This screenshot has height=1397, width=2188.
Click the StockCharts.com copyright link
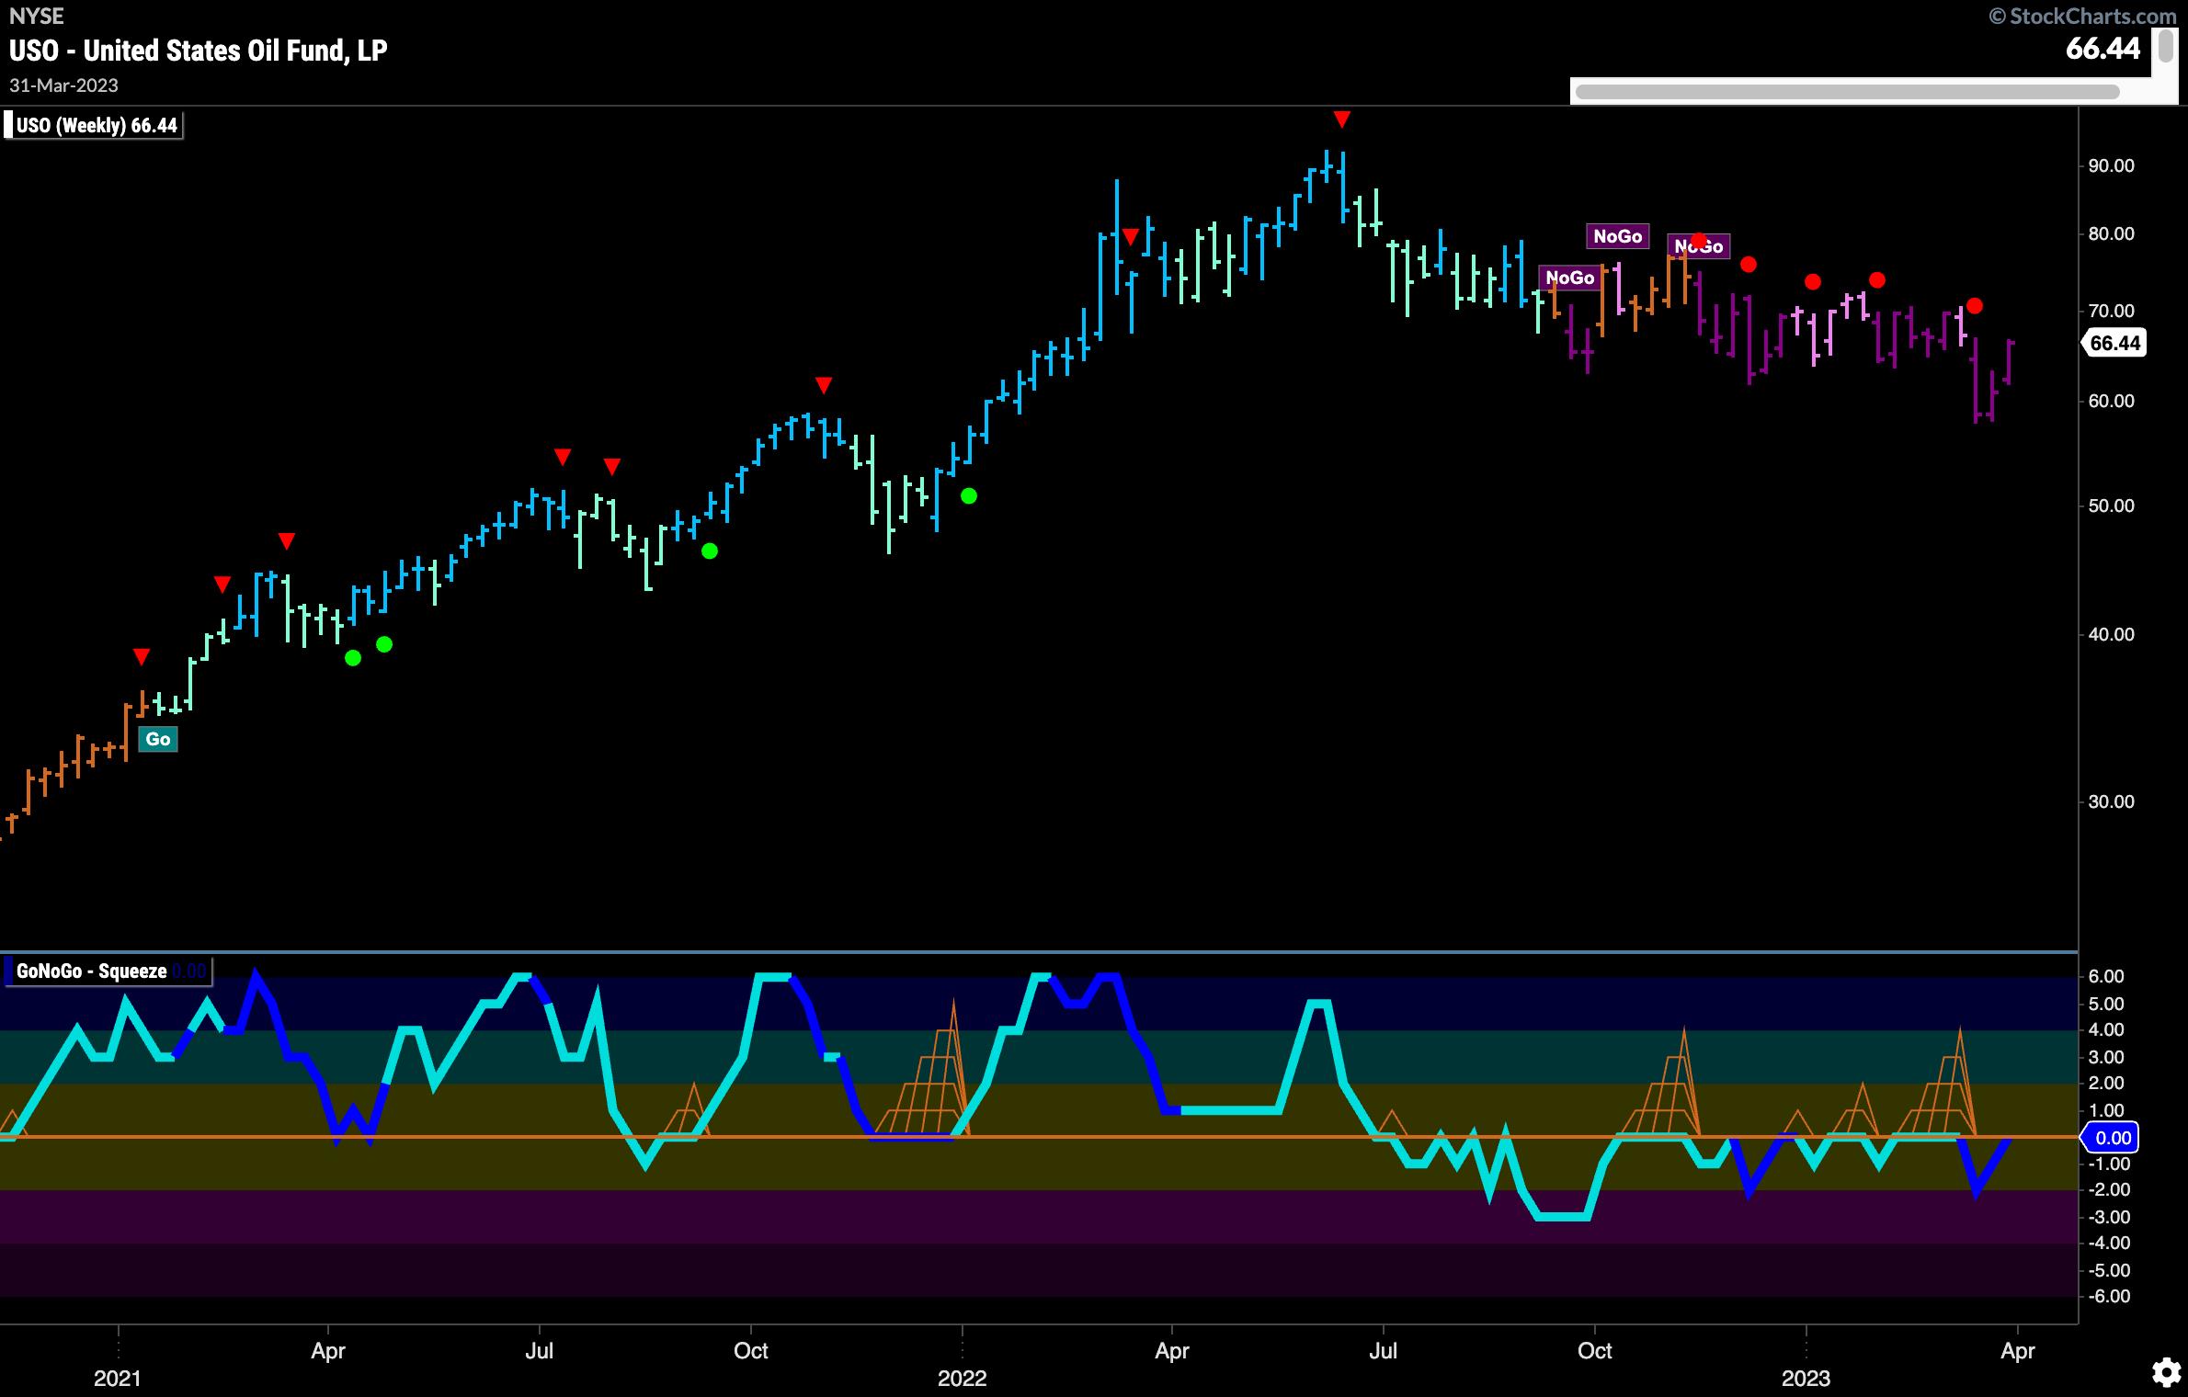pos(2080,16)
